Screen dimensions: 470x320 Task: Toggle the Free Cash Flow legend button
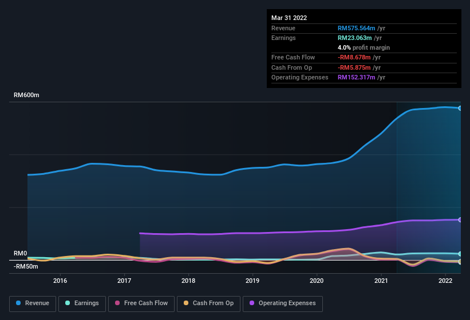pos(141,303)
